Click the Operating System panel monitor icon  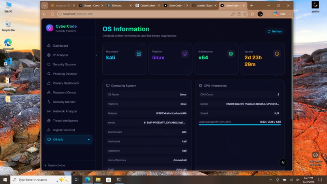coord(108,86)
